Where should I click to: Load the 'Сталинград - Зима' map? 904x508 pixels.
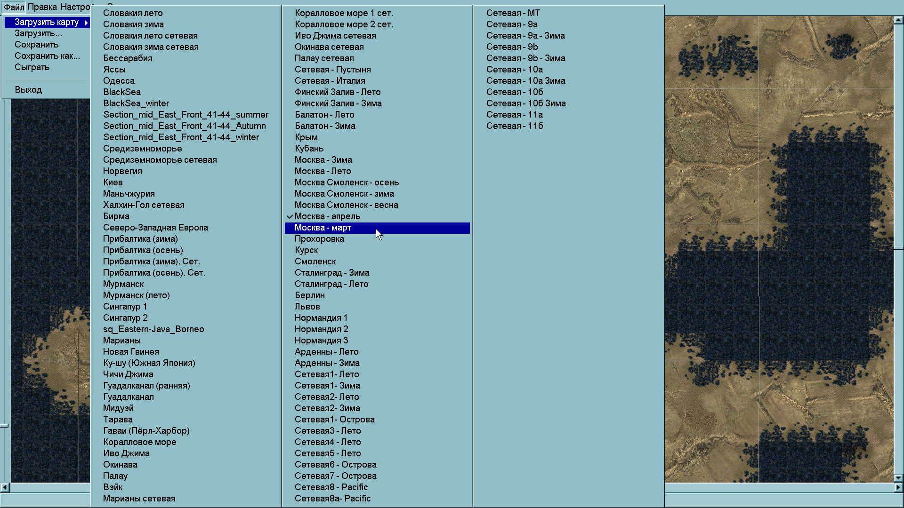click(x=332, y=273)
